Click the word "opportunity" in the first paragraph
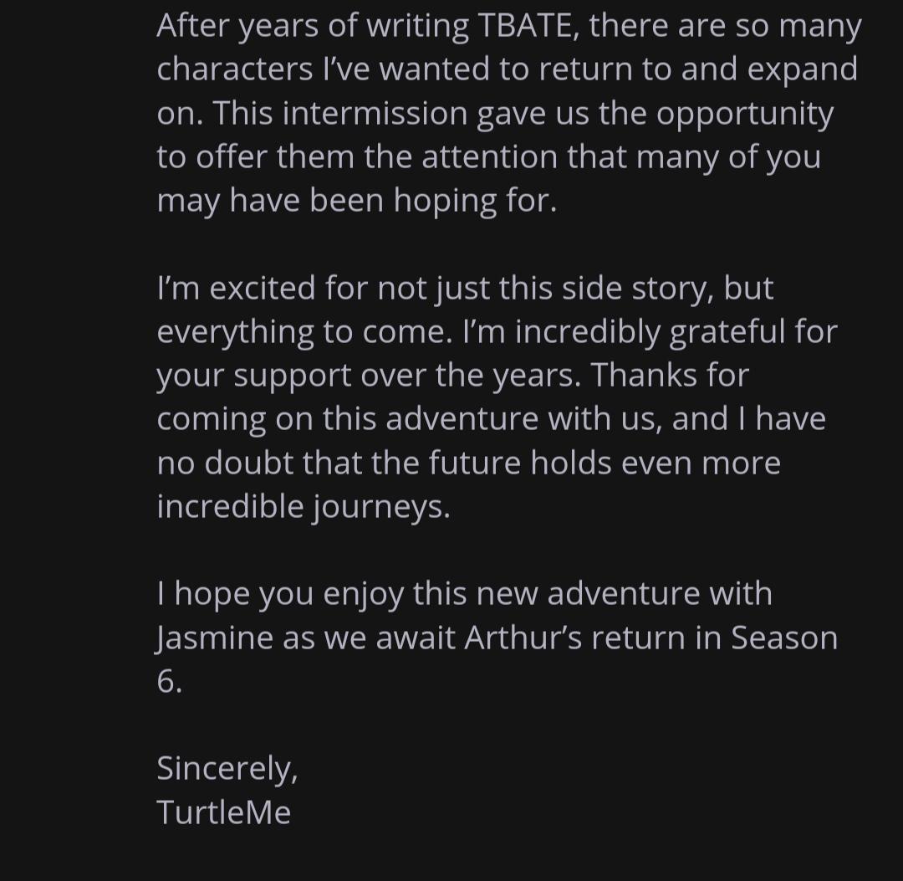 (x=745, y=114)
